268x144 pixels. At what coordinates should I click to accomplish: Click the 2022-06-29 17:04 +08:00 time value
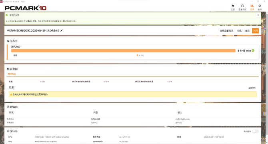[214, 137]
